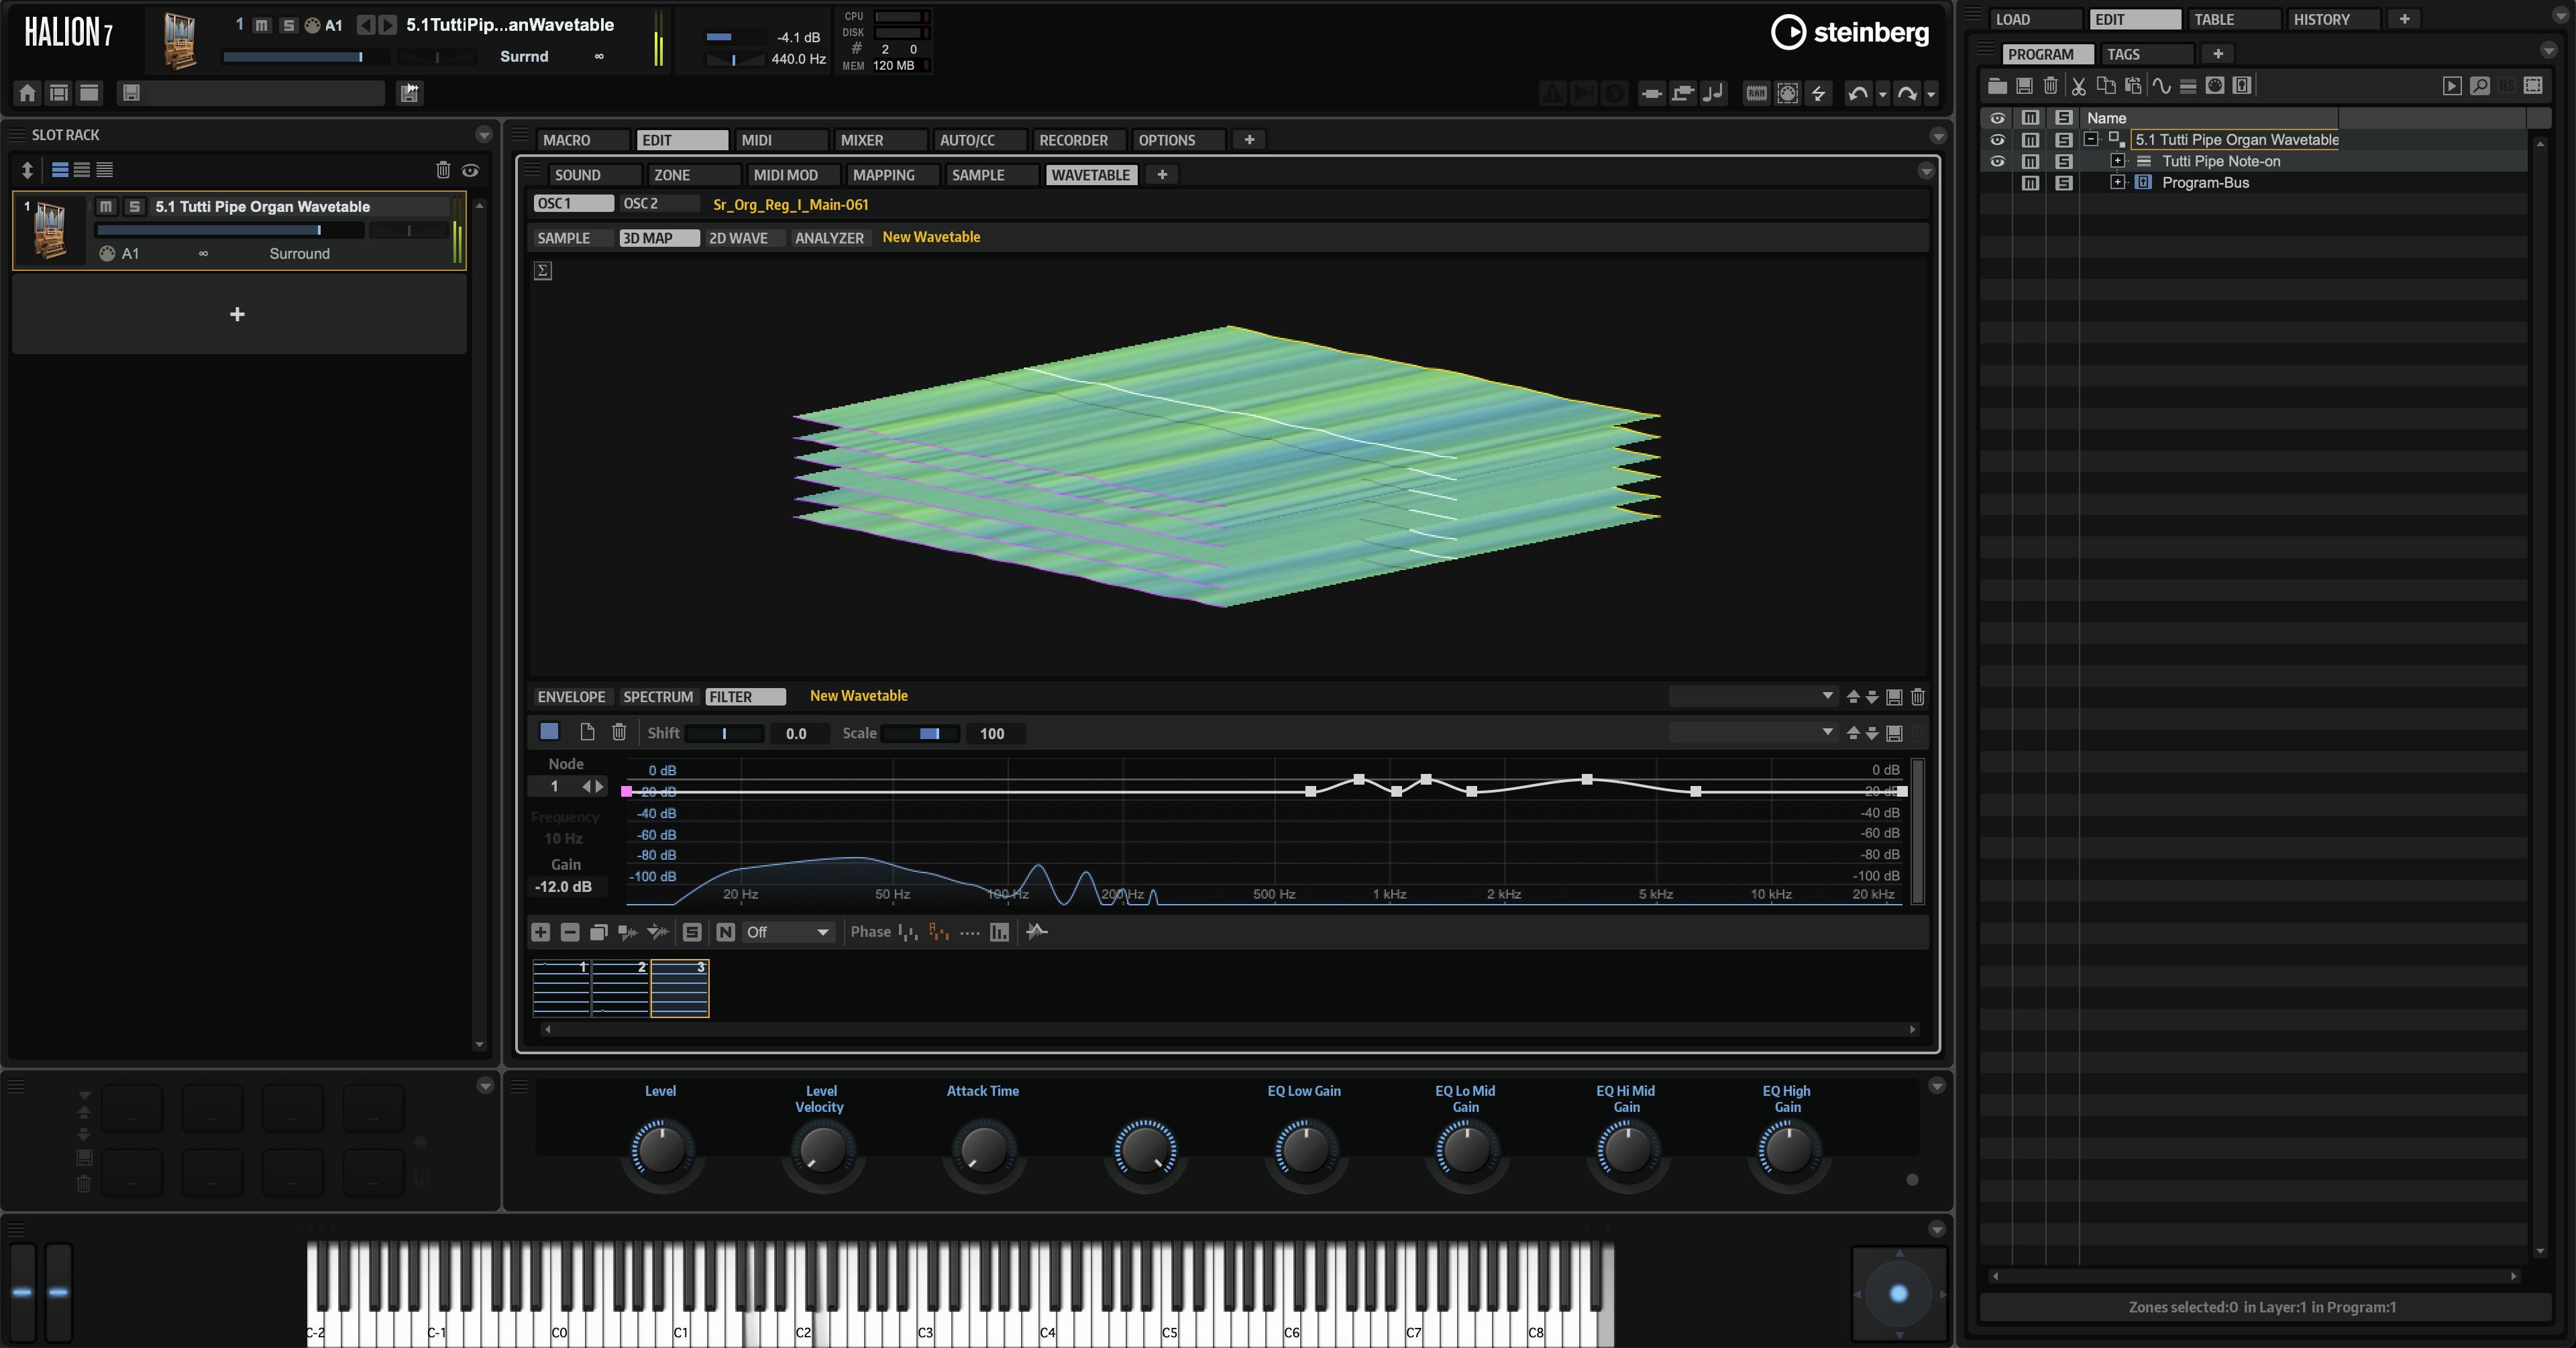Screen dimensions: 2576x1348
Task: Click the Undo arrow icon in the top toolbar
Action: tap(1858, 93)
